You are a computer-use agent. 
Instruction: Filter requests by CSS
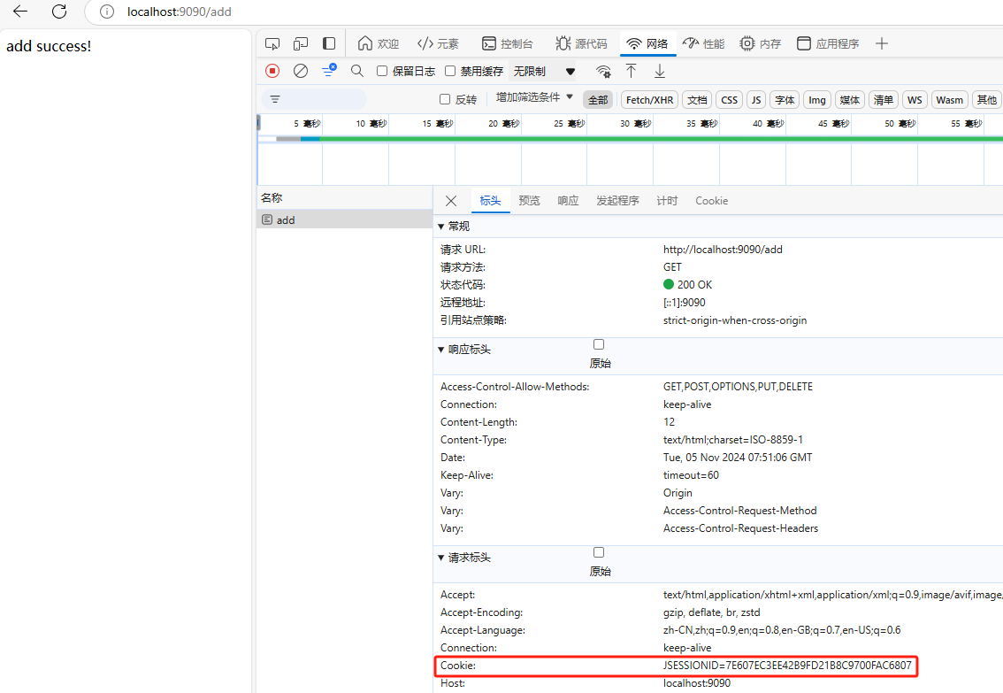pos(729,100)
